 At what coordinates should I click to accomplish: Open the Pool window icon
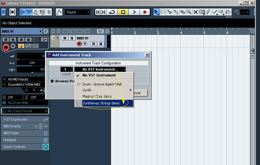[42, 12]
